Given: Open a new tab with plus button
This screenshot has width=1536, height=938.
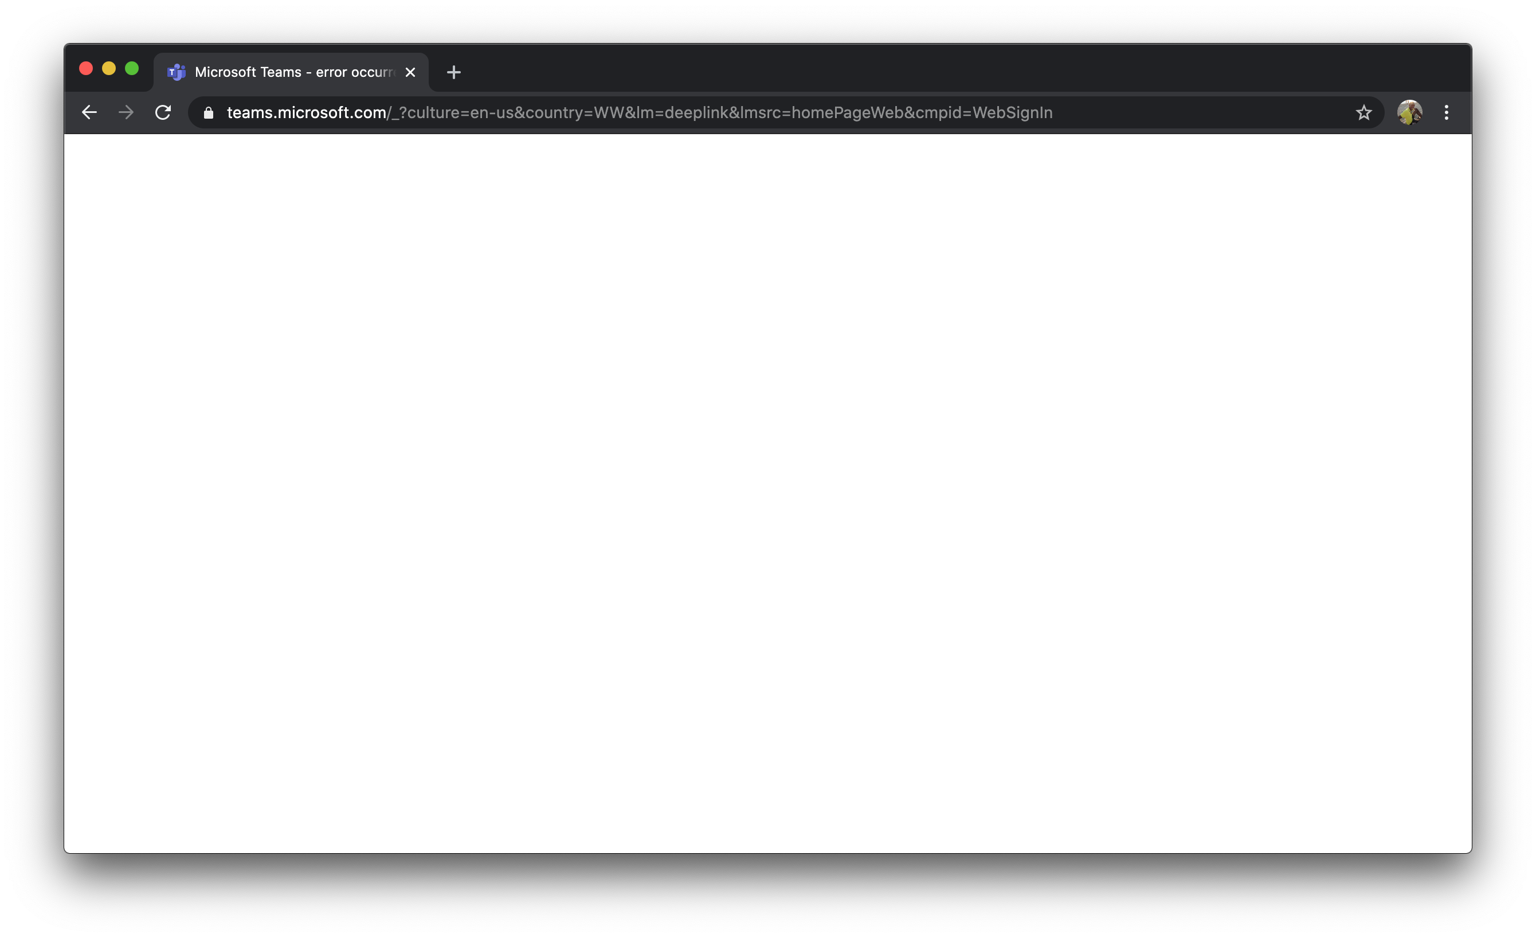Looking at the screenshot, I should click(453, 72).
